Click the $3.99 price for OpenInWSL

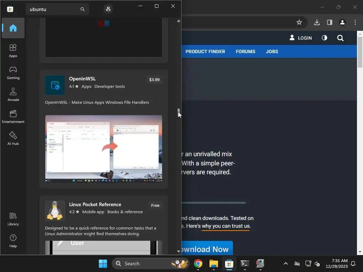[x=154, y=80]
